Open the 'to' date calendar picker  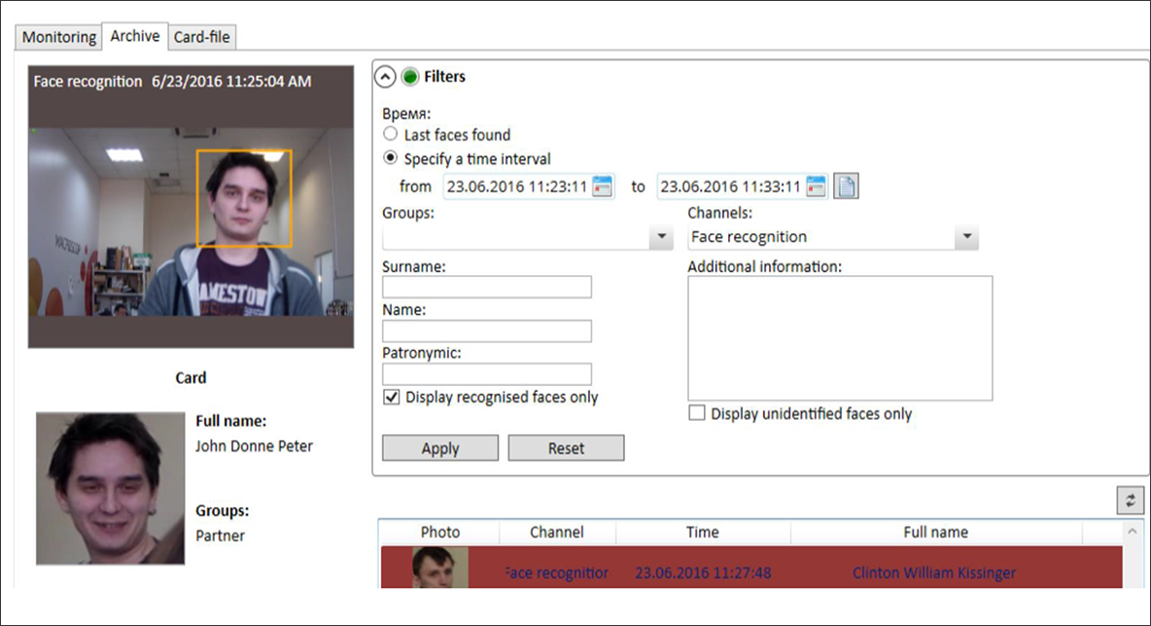tap(816, 187)
